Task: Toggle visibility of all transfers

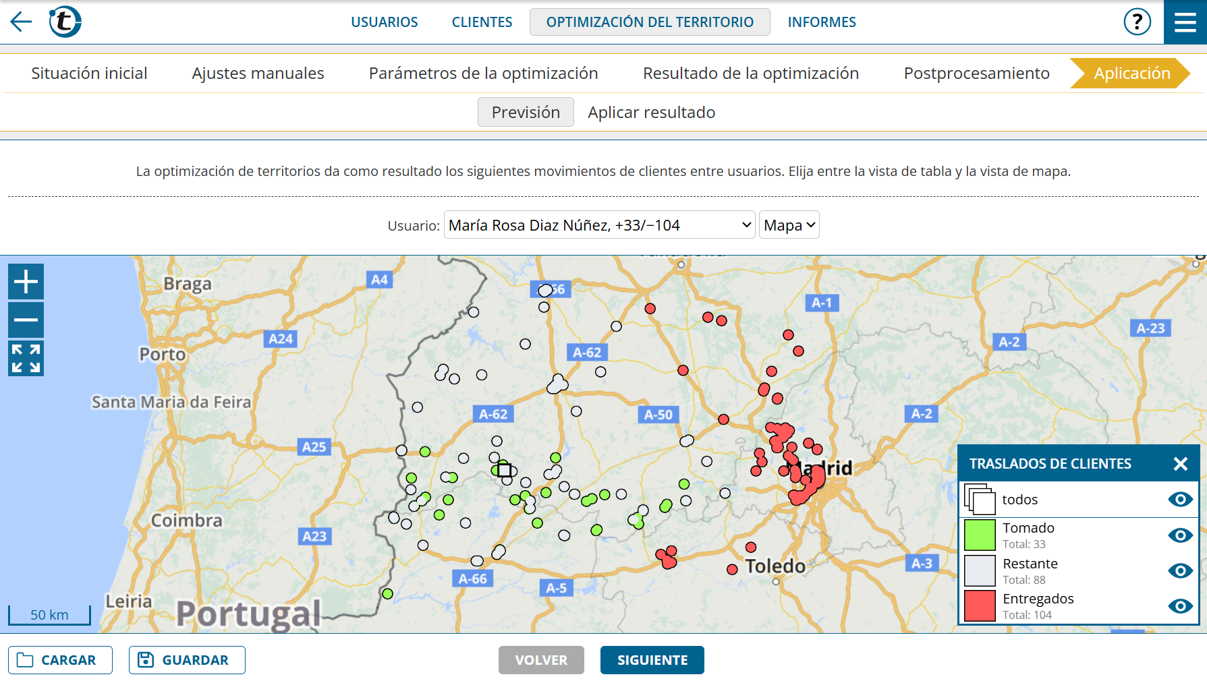Action: coord(1179,500)
